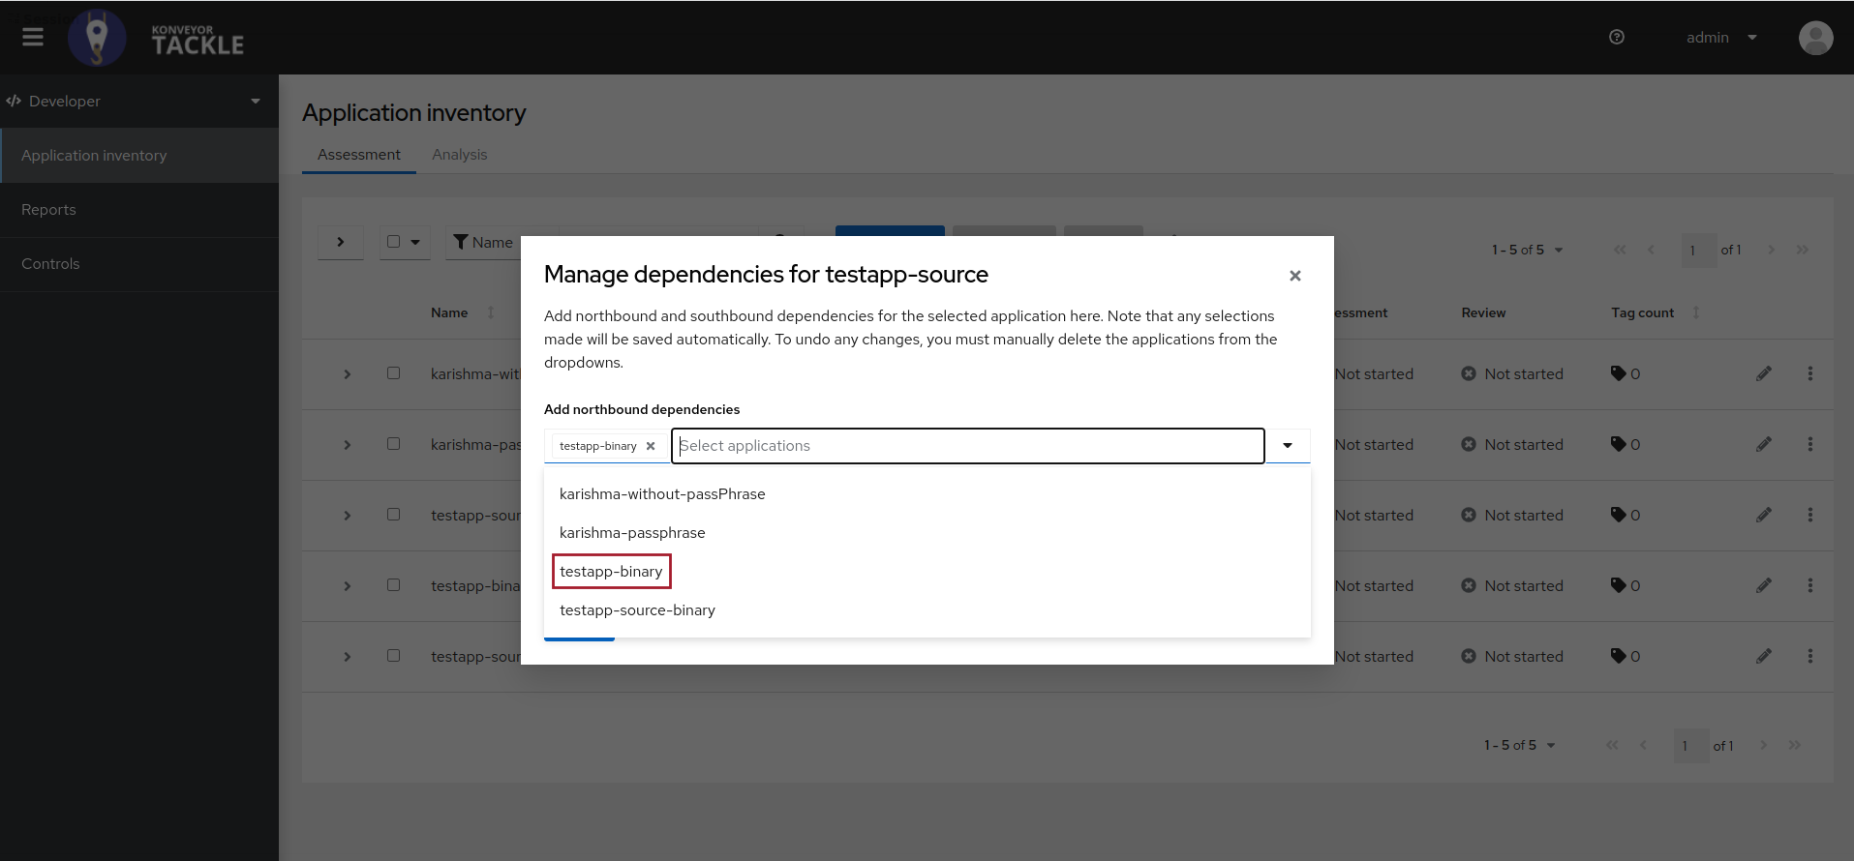Switch to the Analysis tab
This screenshot has height=861, width=1854.
coord(459,155)
